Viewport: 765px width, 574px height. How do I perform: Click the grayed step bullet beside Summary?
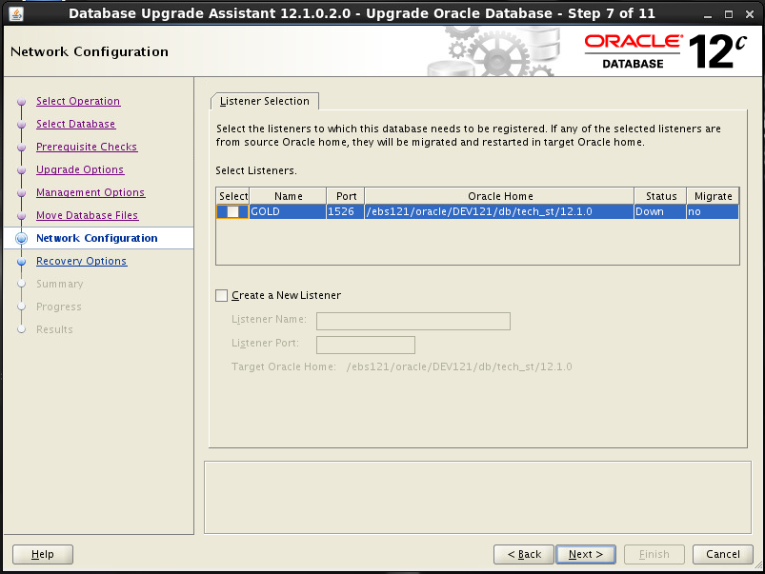click(21, 284)
